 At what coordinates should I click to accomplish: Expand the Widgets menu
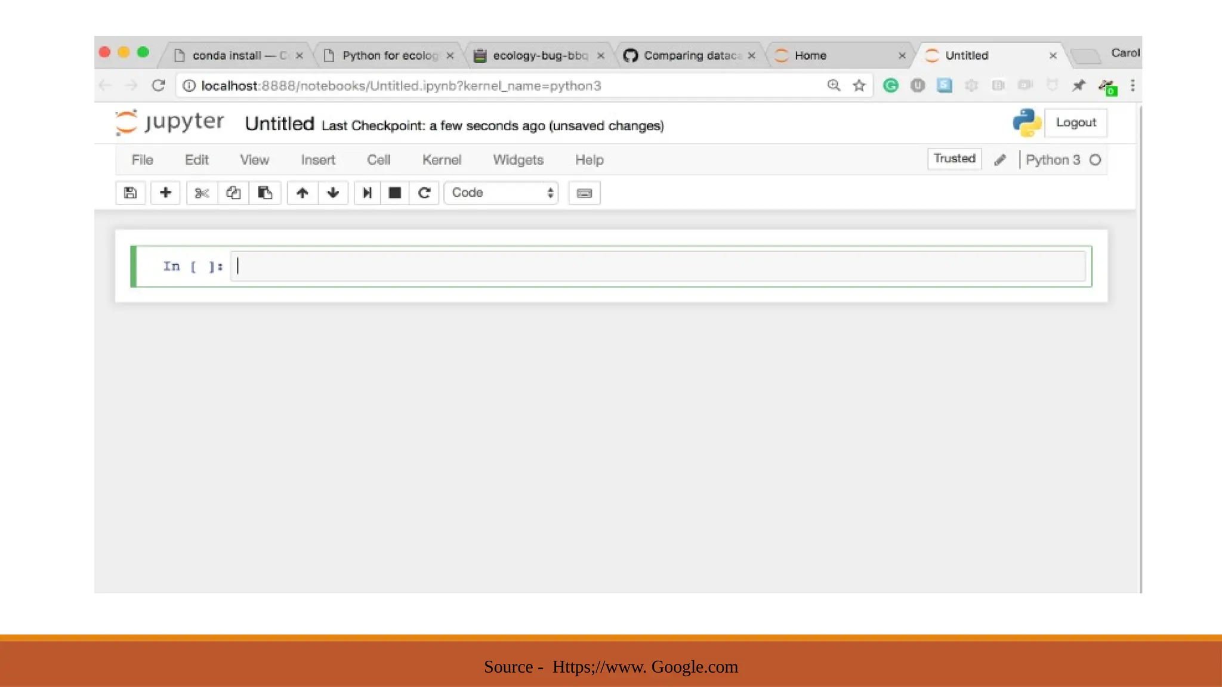[x=518, y=160]
